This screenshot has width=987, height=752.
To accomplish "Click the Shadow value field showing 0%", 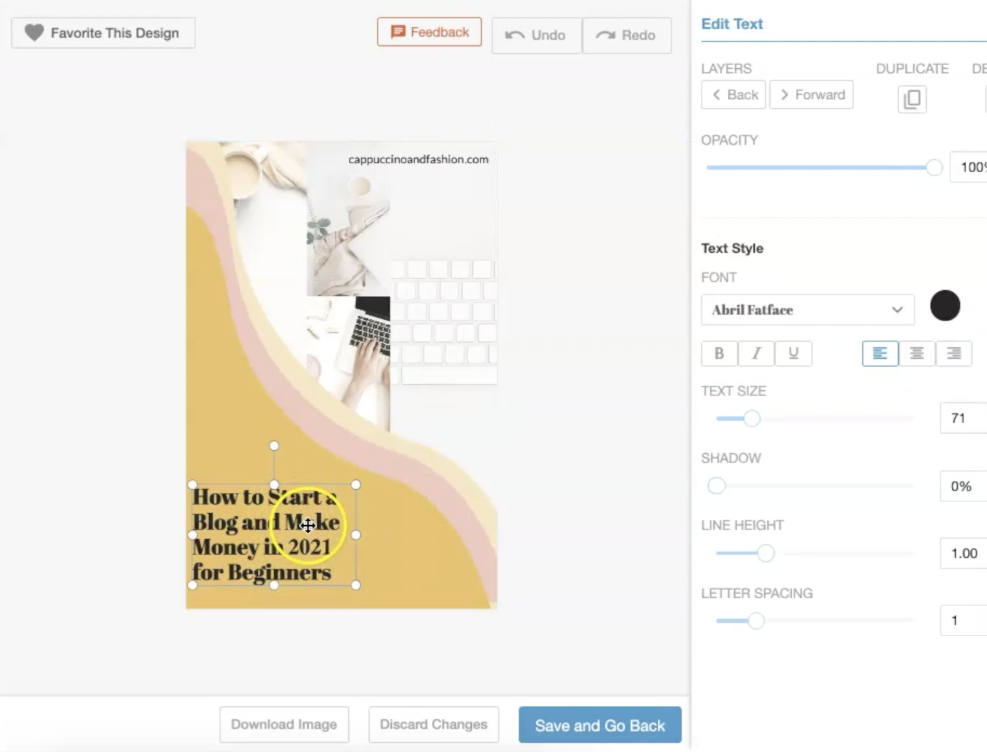I will coord(963,486).
